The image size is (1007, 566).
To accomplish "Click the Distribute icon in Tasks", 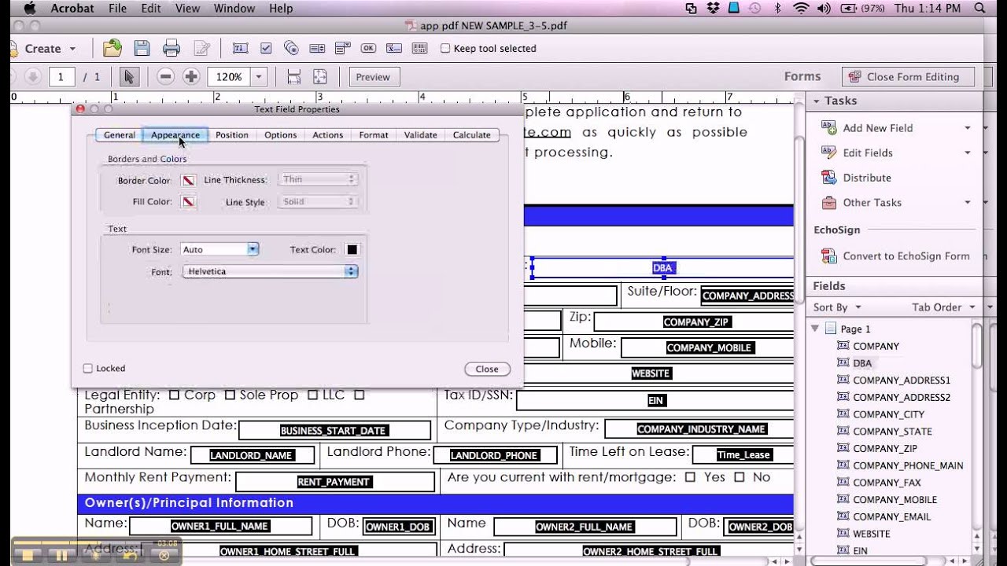I will click(x=828, y=178).
